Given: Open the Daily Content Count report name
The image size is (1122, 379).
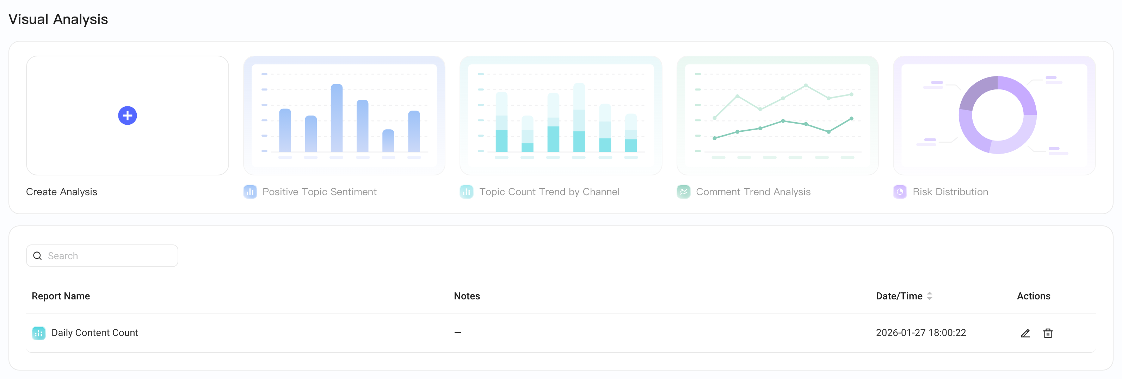Looking at the screenshot, I should (94, 333).
